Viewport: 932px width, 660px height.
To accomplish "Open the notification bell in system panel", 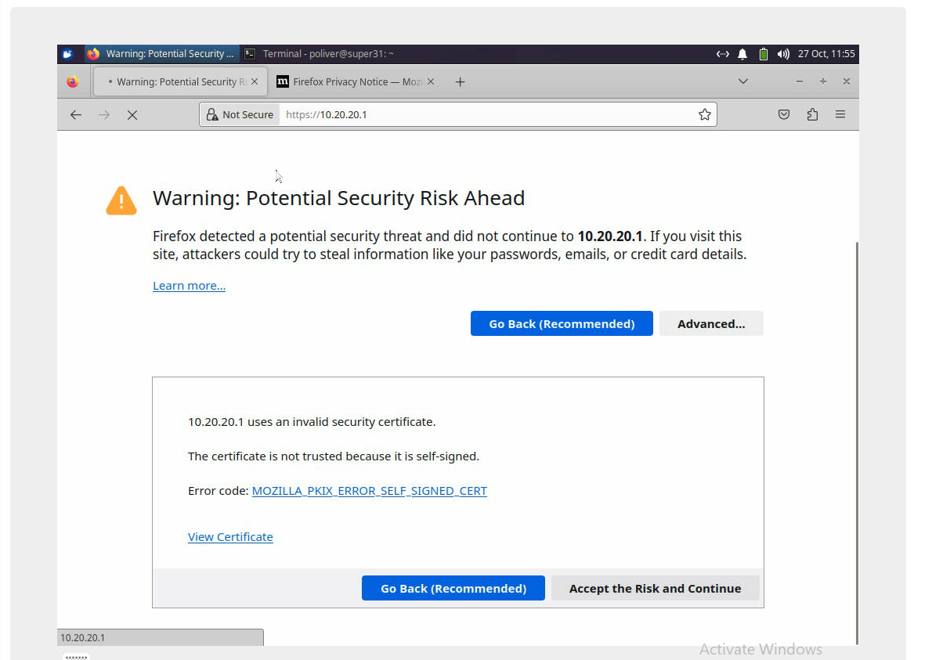I will pos(742,54).
